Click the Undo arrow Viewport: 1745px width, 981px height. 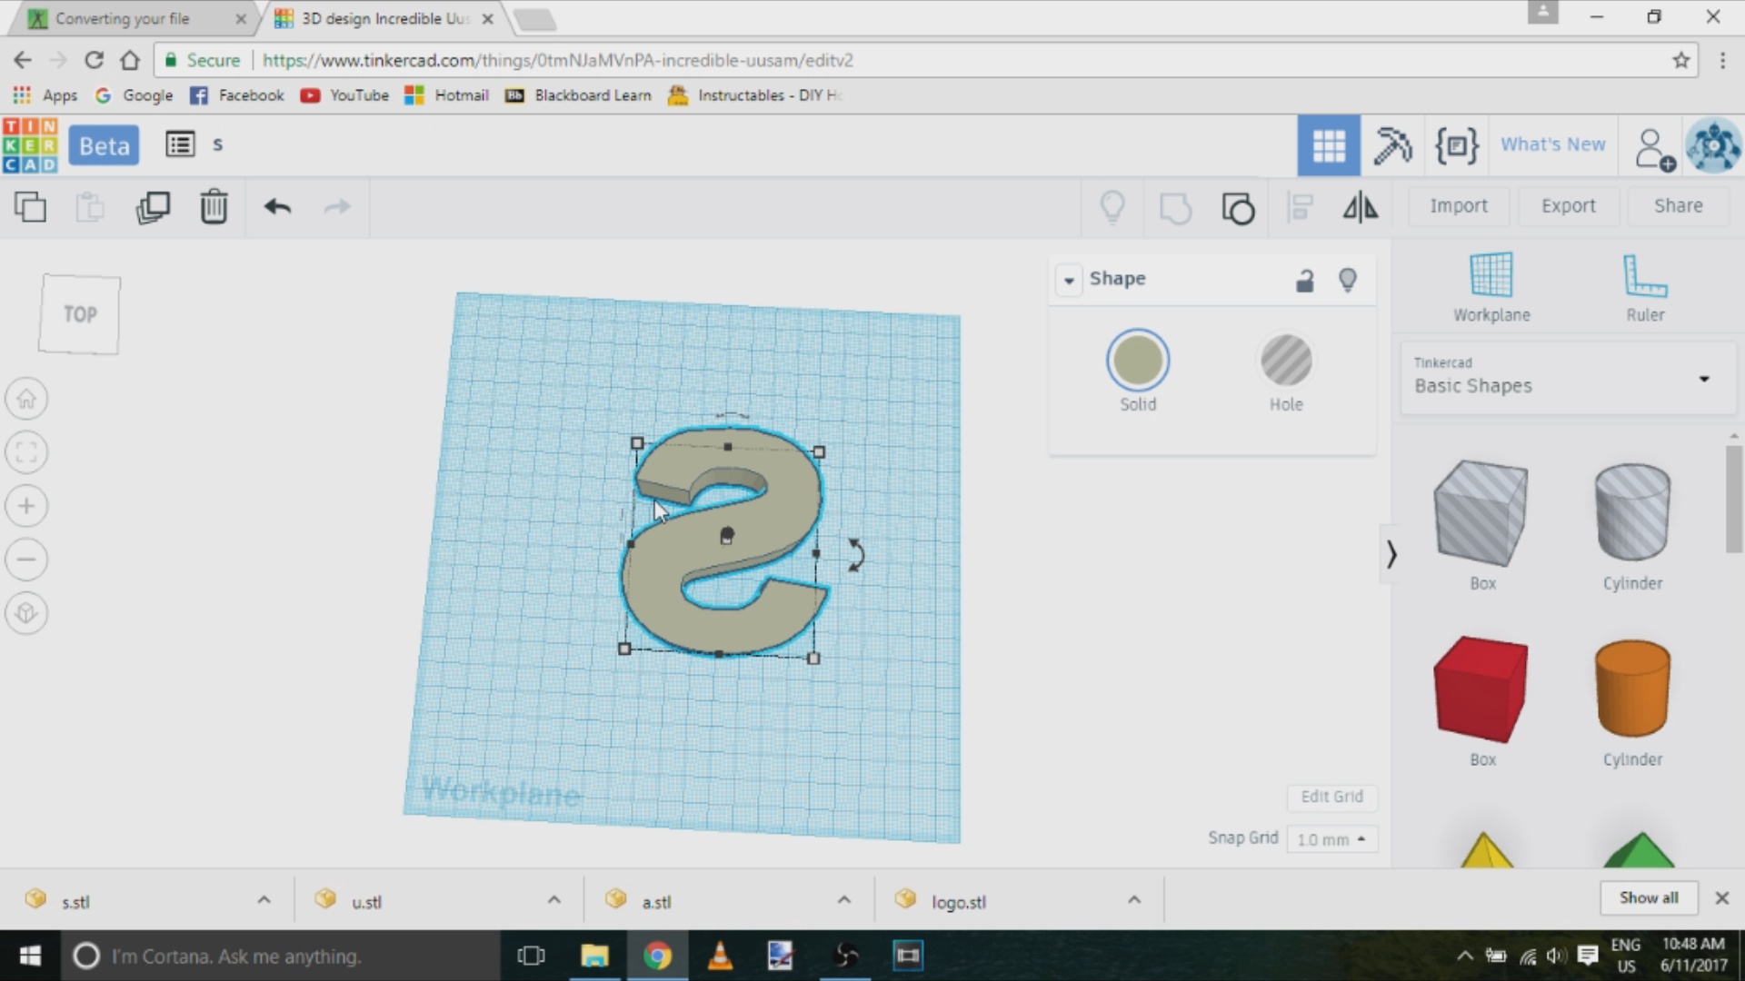coord(277,207)
